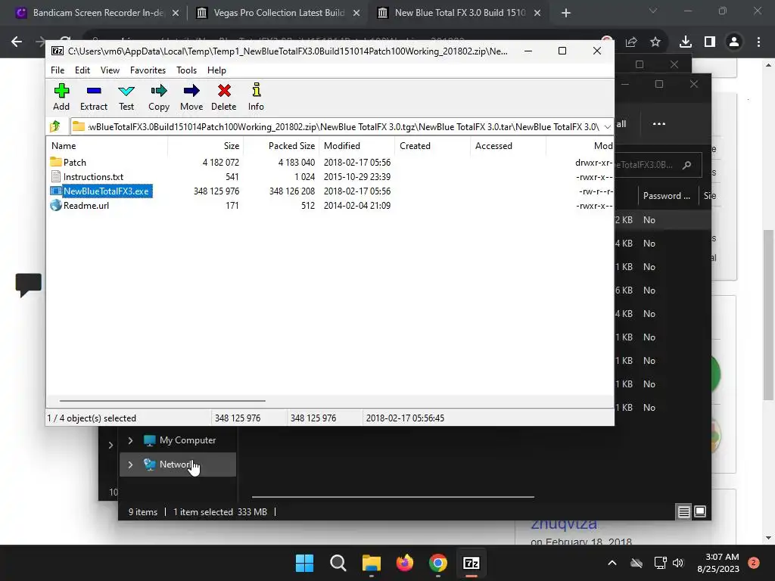Open the Favorites menu
This screenshot has height=581, width=775.
[148, 70]
